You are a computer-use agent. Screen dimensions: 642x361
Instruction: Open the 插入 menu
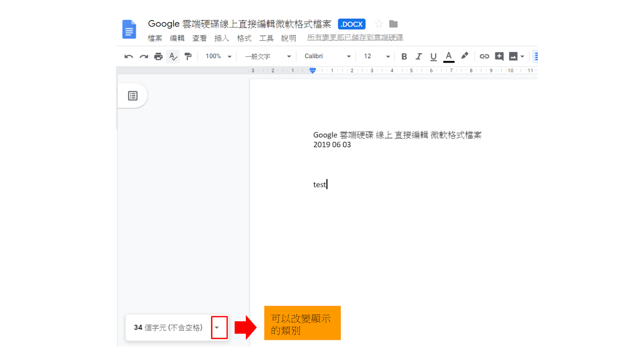pyautogui.click(x=221, y=39)
